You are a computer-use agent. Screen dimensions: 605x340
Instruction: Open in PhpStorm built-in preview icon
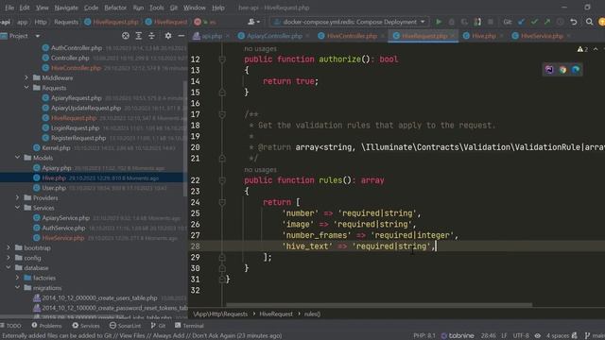[549, 70]
